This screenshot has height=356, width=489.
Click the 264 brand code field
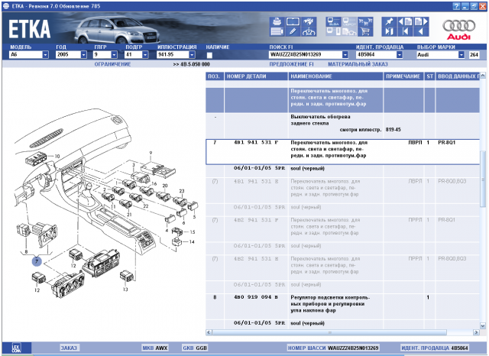[474, 54]
